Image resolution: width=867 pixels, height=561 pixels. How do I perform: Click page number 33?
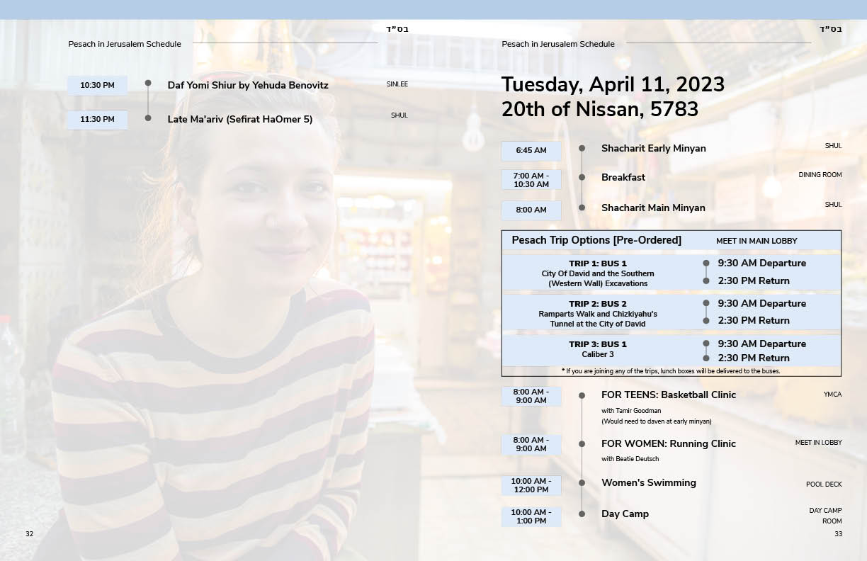point(838,534)
